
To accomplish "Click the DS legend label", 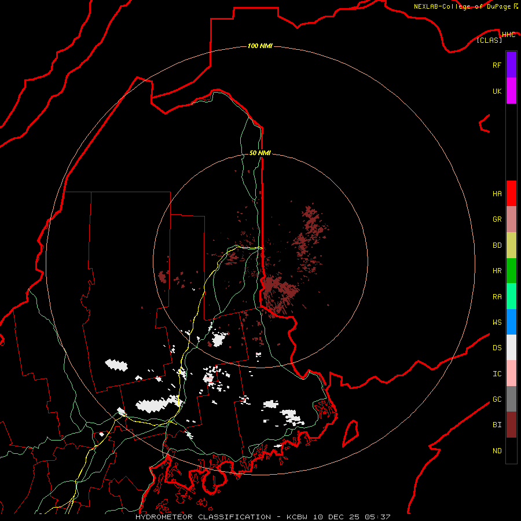I will click(x=497, y=348).
